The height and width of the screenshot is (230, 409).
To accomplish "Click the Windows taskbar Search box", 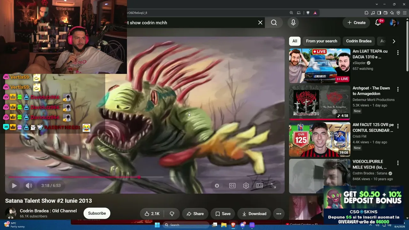I will click(x=186, y=225).
